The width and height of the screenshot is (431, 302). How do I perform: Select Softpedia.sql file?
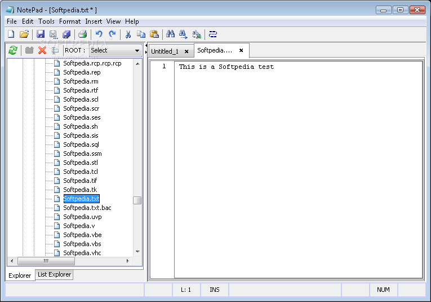(x=81, y=145)
